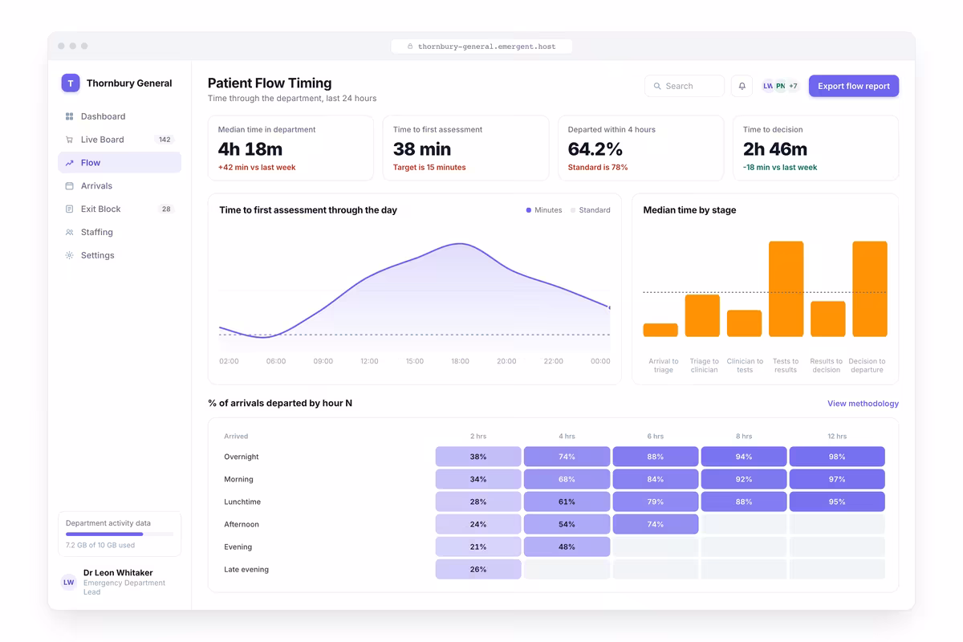Click the Staffing people icon
Viewport: 963px width, 642px height.
tap(70, 233)
